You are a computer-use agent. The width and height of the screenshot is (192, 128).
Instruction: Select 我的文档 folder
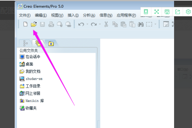30,71
